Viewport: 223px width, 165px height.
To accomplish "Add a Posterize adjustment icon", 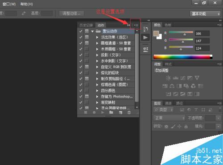I will coord(176,94).
